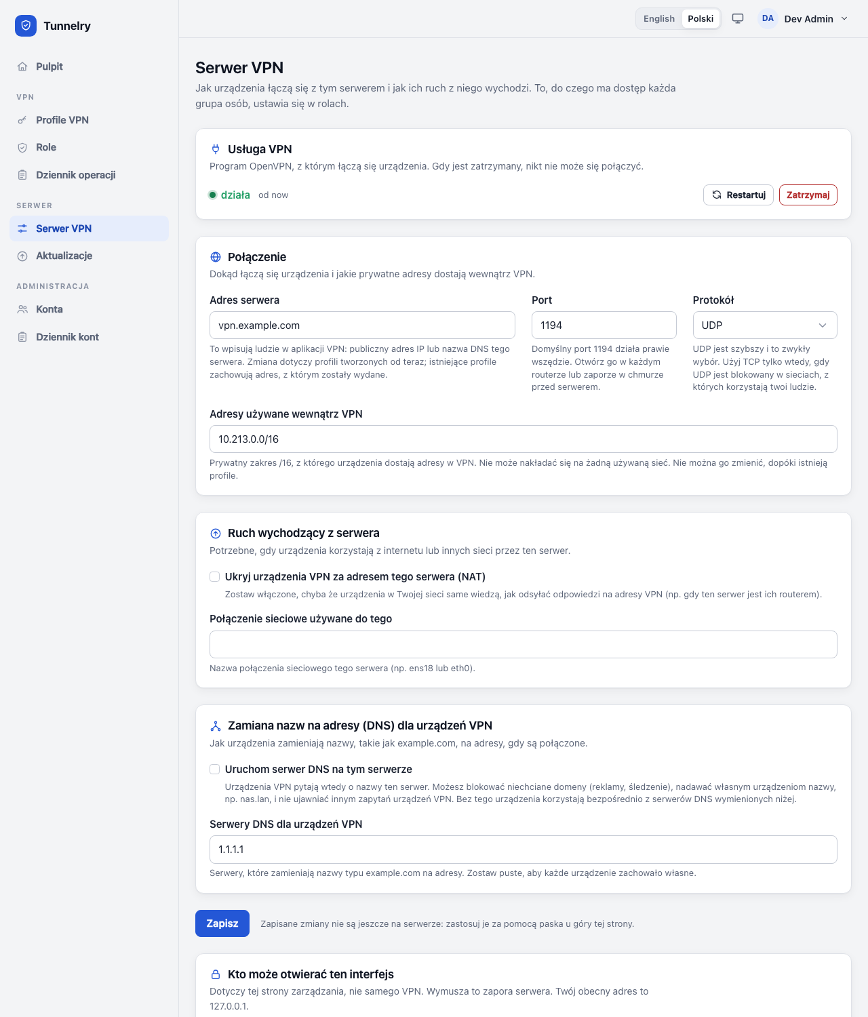Click the Profile VPN key icon
This screenshot has height=1017, width=868.
click(x=22, y=120)
